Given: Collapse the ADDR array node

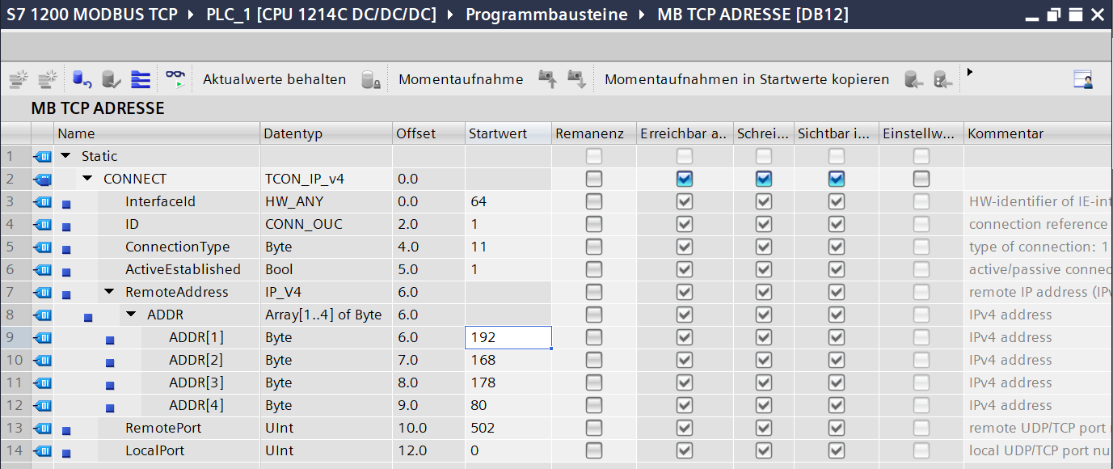Looking at the screenshot, I should pos(131,315).
